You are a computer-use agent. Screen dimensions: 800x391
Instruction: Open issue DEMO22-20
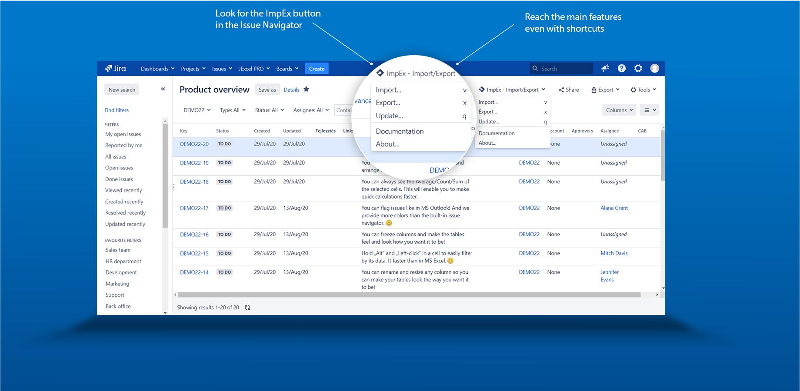194,144
